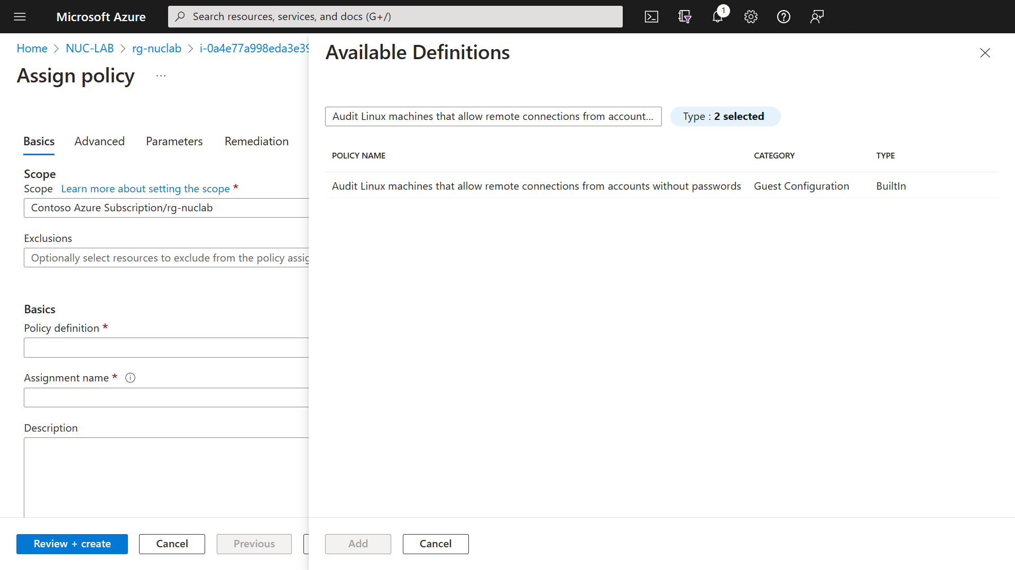Click the Assignment name info icon
This screenshot has width=1015, height=570.
coord(130,378)
